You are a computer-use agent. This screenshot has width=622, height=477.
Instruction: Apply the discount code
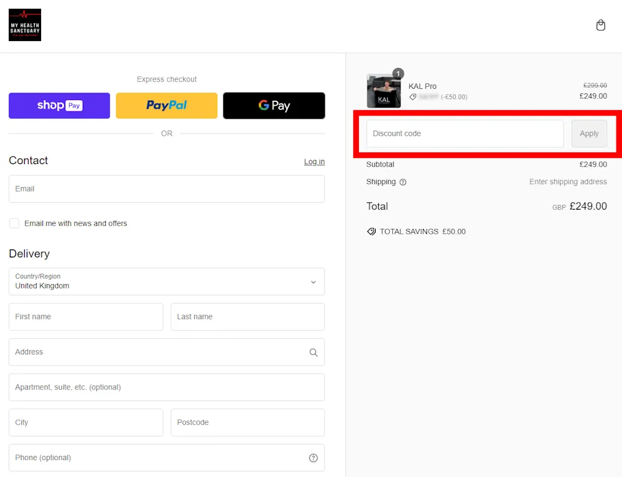589,134
